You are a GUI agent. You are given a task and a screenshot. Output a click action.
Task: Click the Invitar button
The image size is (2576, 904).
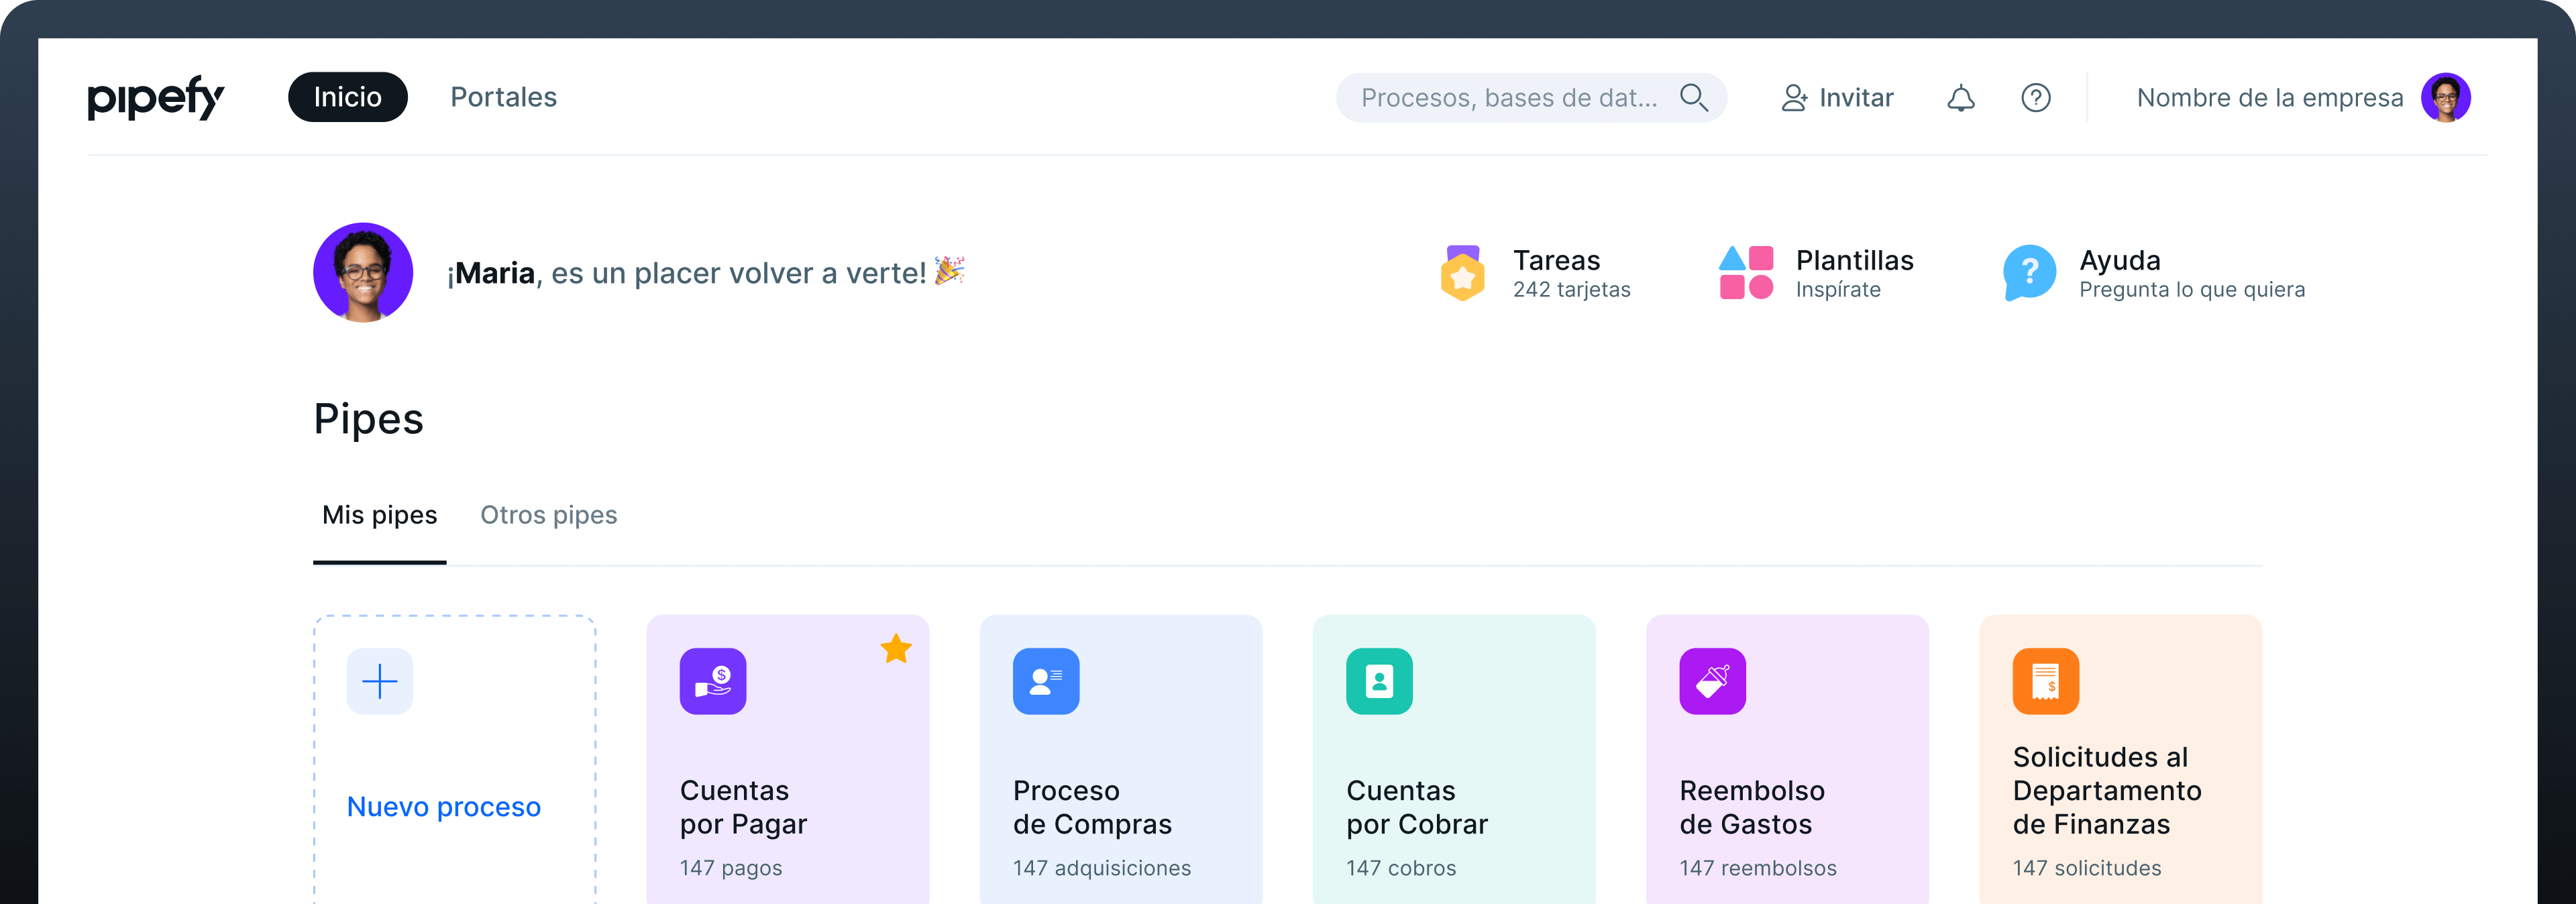click(1837, 97)
